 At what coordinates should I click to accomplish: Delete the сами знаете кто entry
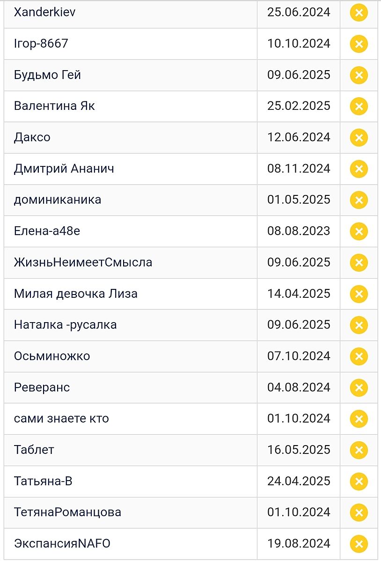[359, 419]
